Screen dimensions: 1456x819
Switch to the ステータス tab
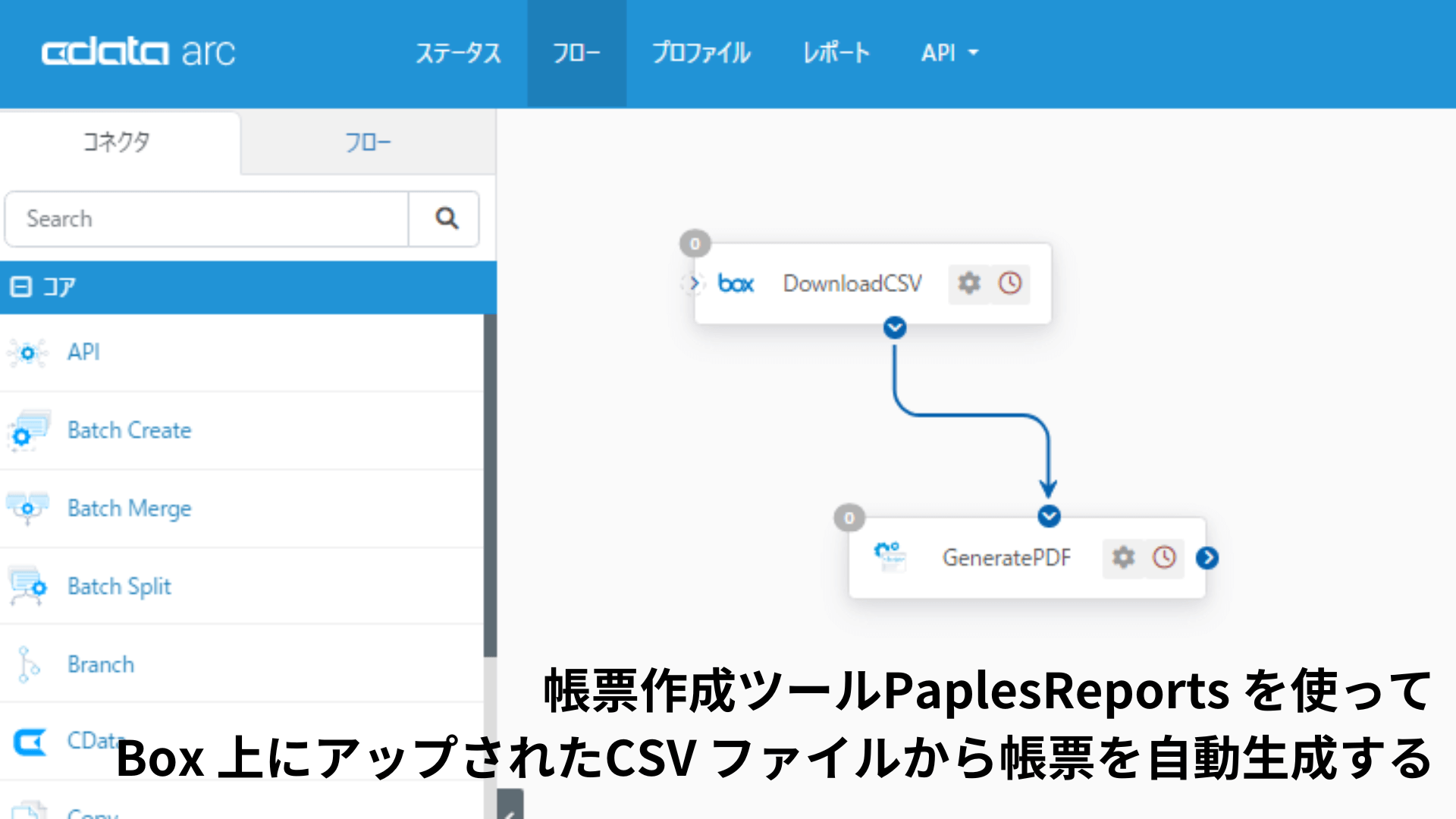pos(458,52)
